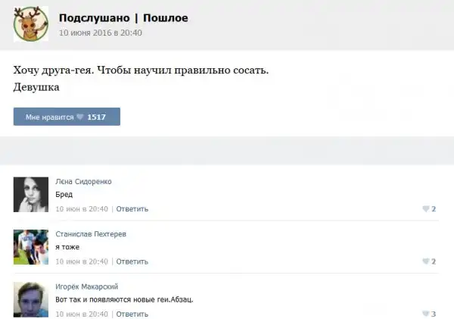Open Лєна Сидоренко's profile picture
The image size is (454, 319).
[x=31, y=194]
